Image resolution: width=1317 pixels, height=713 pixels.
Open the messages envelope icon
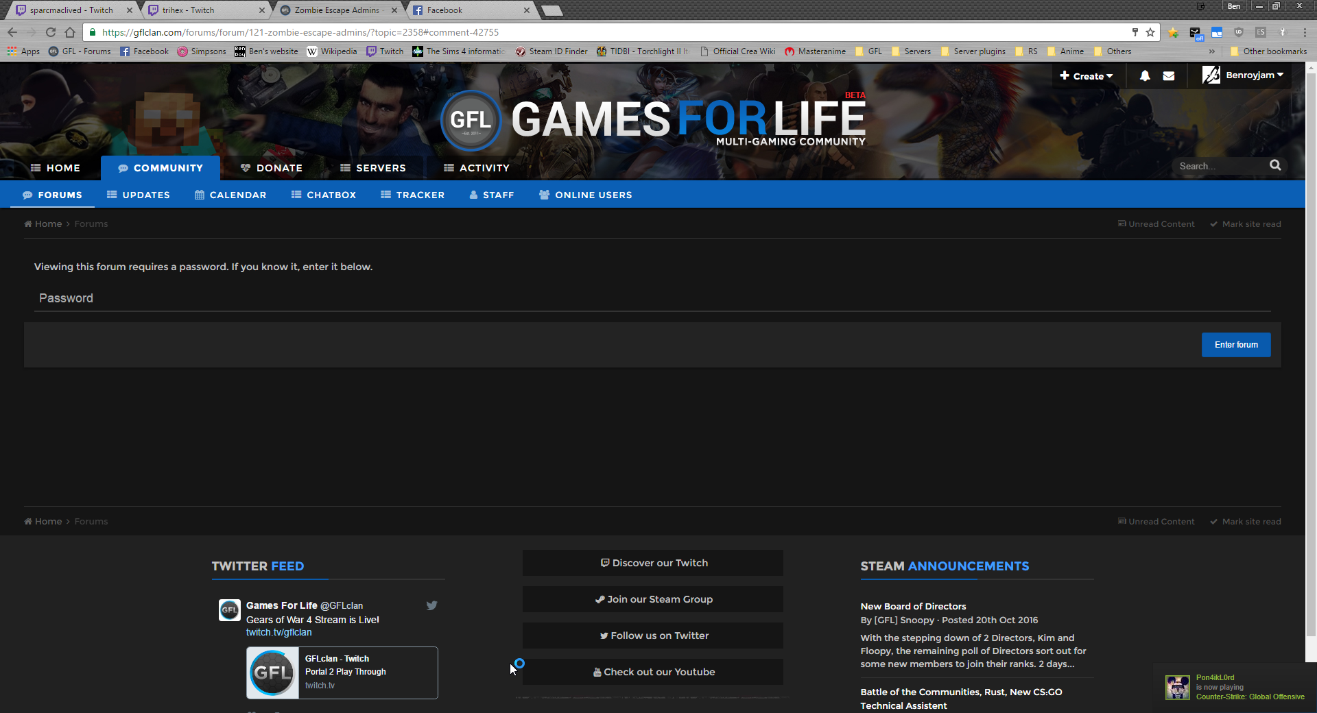pos(1169,76)
